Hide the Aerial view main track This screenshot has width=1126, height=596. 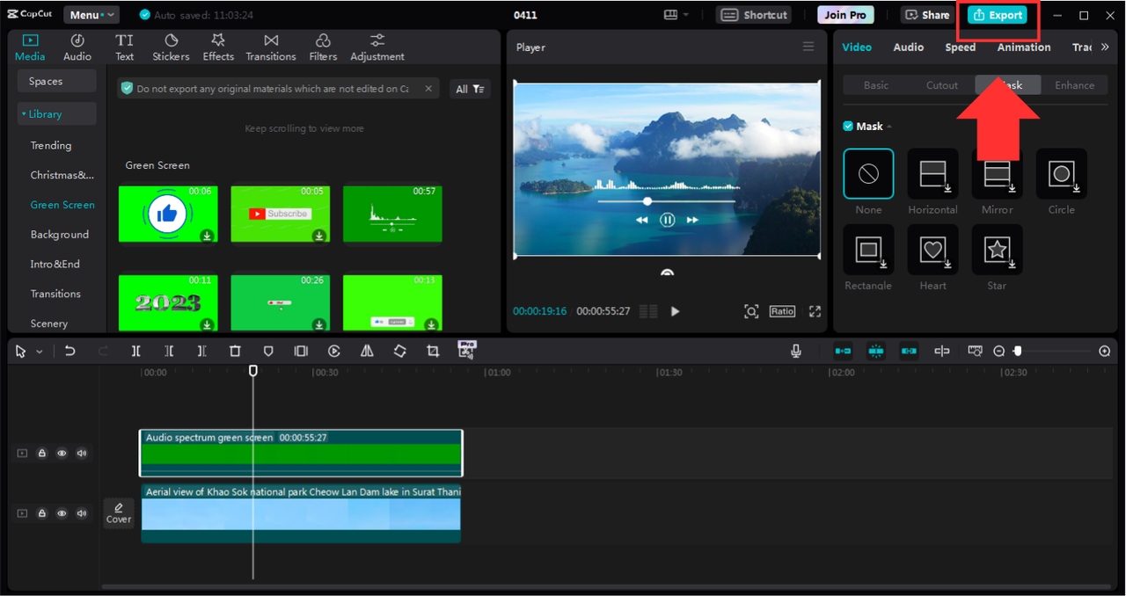coord(62,513)
